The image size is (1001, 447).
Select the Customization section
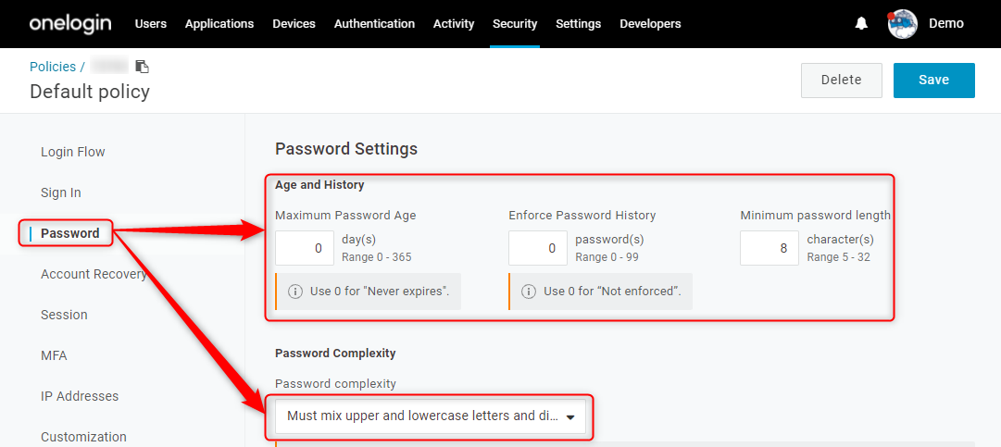point(83,438)
